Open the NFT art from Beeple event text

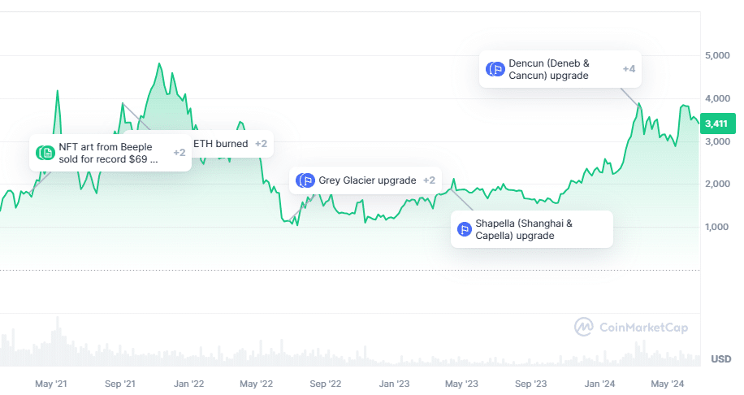pyautogui.click(x=109, y=152)
